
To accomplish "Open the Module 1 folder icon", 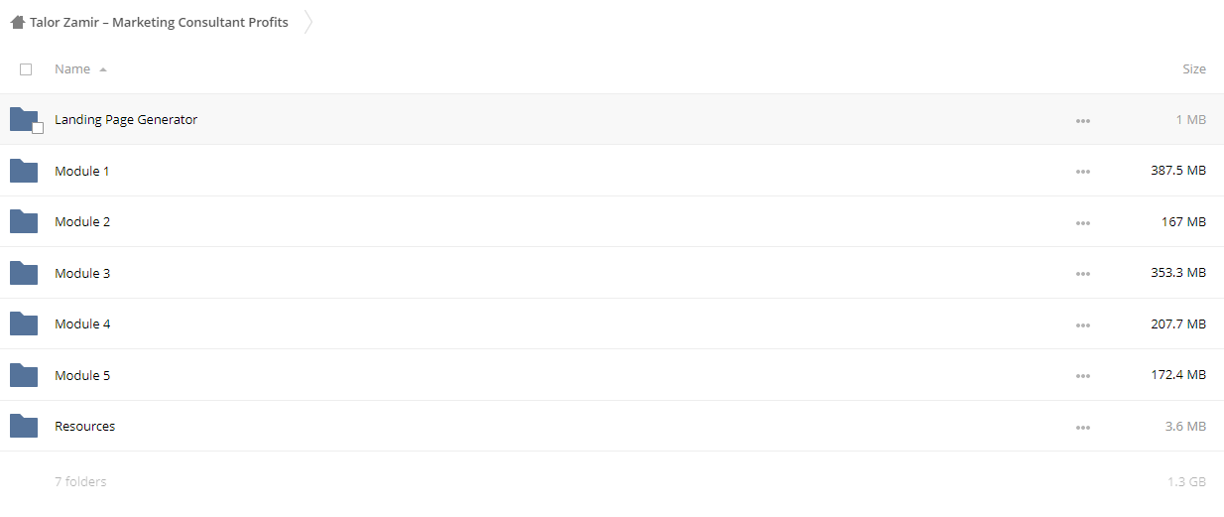I will pos(24,171).
